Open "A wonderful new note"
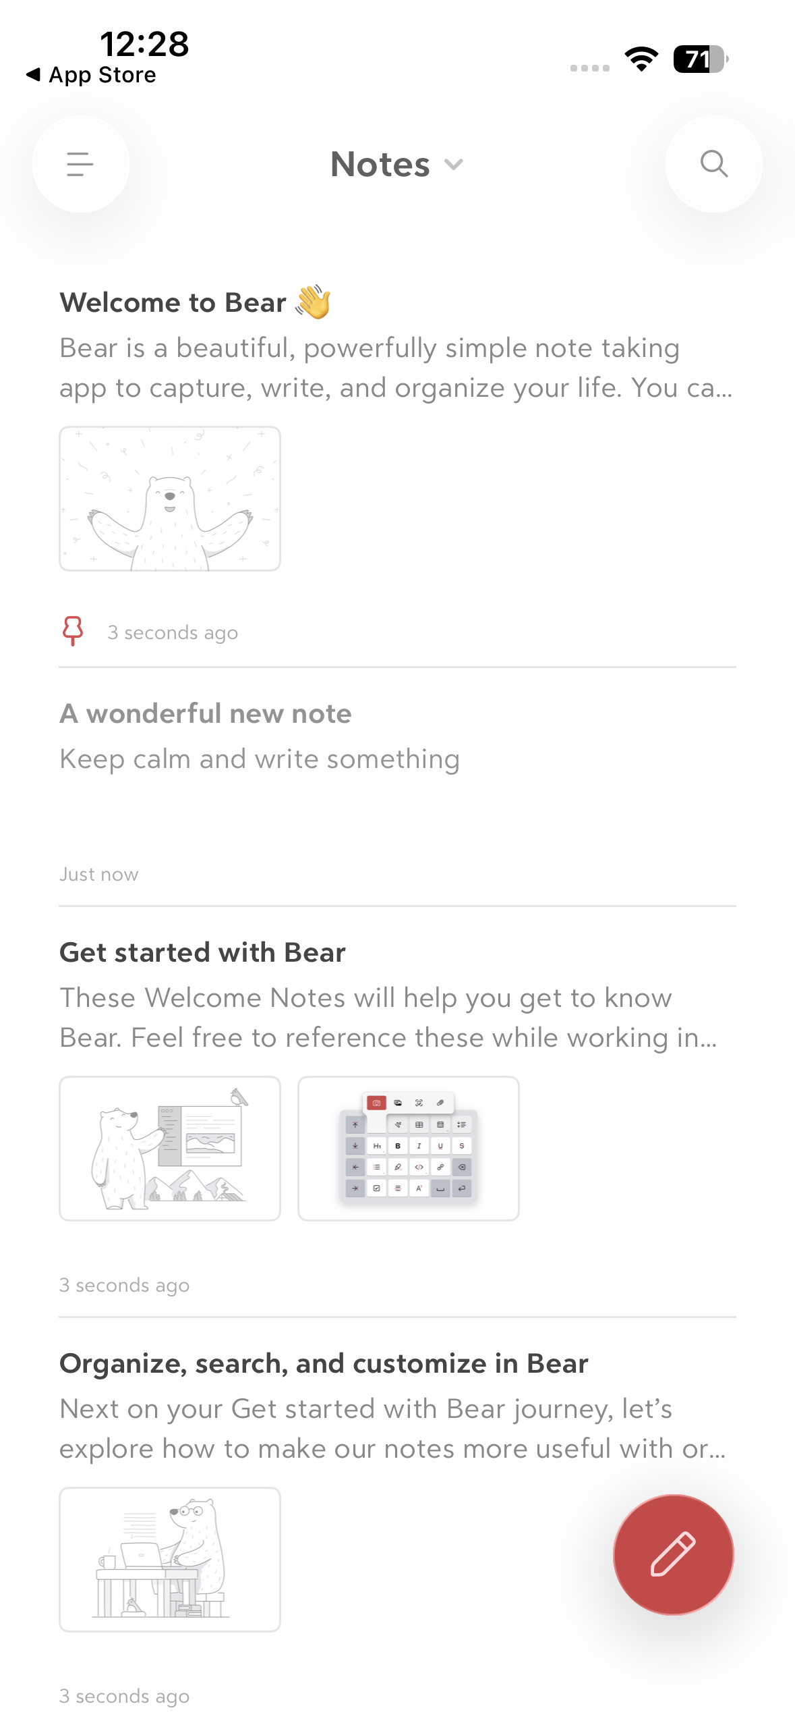795x1725 pixels. pos(206,714)
